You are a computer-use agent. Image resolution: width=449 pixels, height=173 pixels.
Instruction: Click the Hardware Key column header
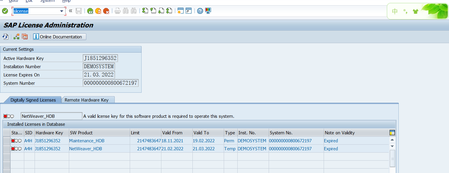pyautogui.click(x=52, y=133)
